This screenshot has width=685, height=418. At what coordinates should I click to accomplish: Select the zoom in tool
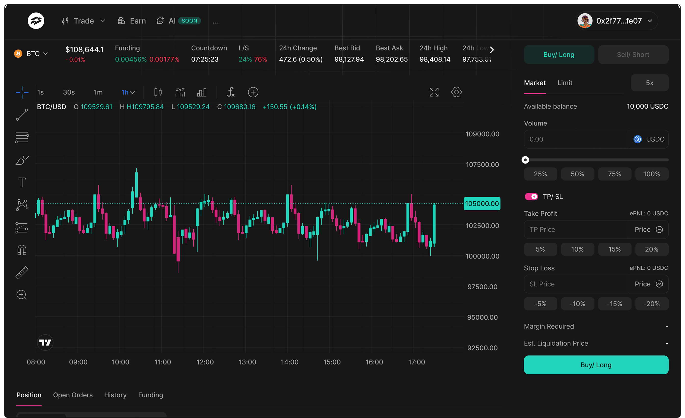[x=21, y=295]
